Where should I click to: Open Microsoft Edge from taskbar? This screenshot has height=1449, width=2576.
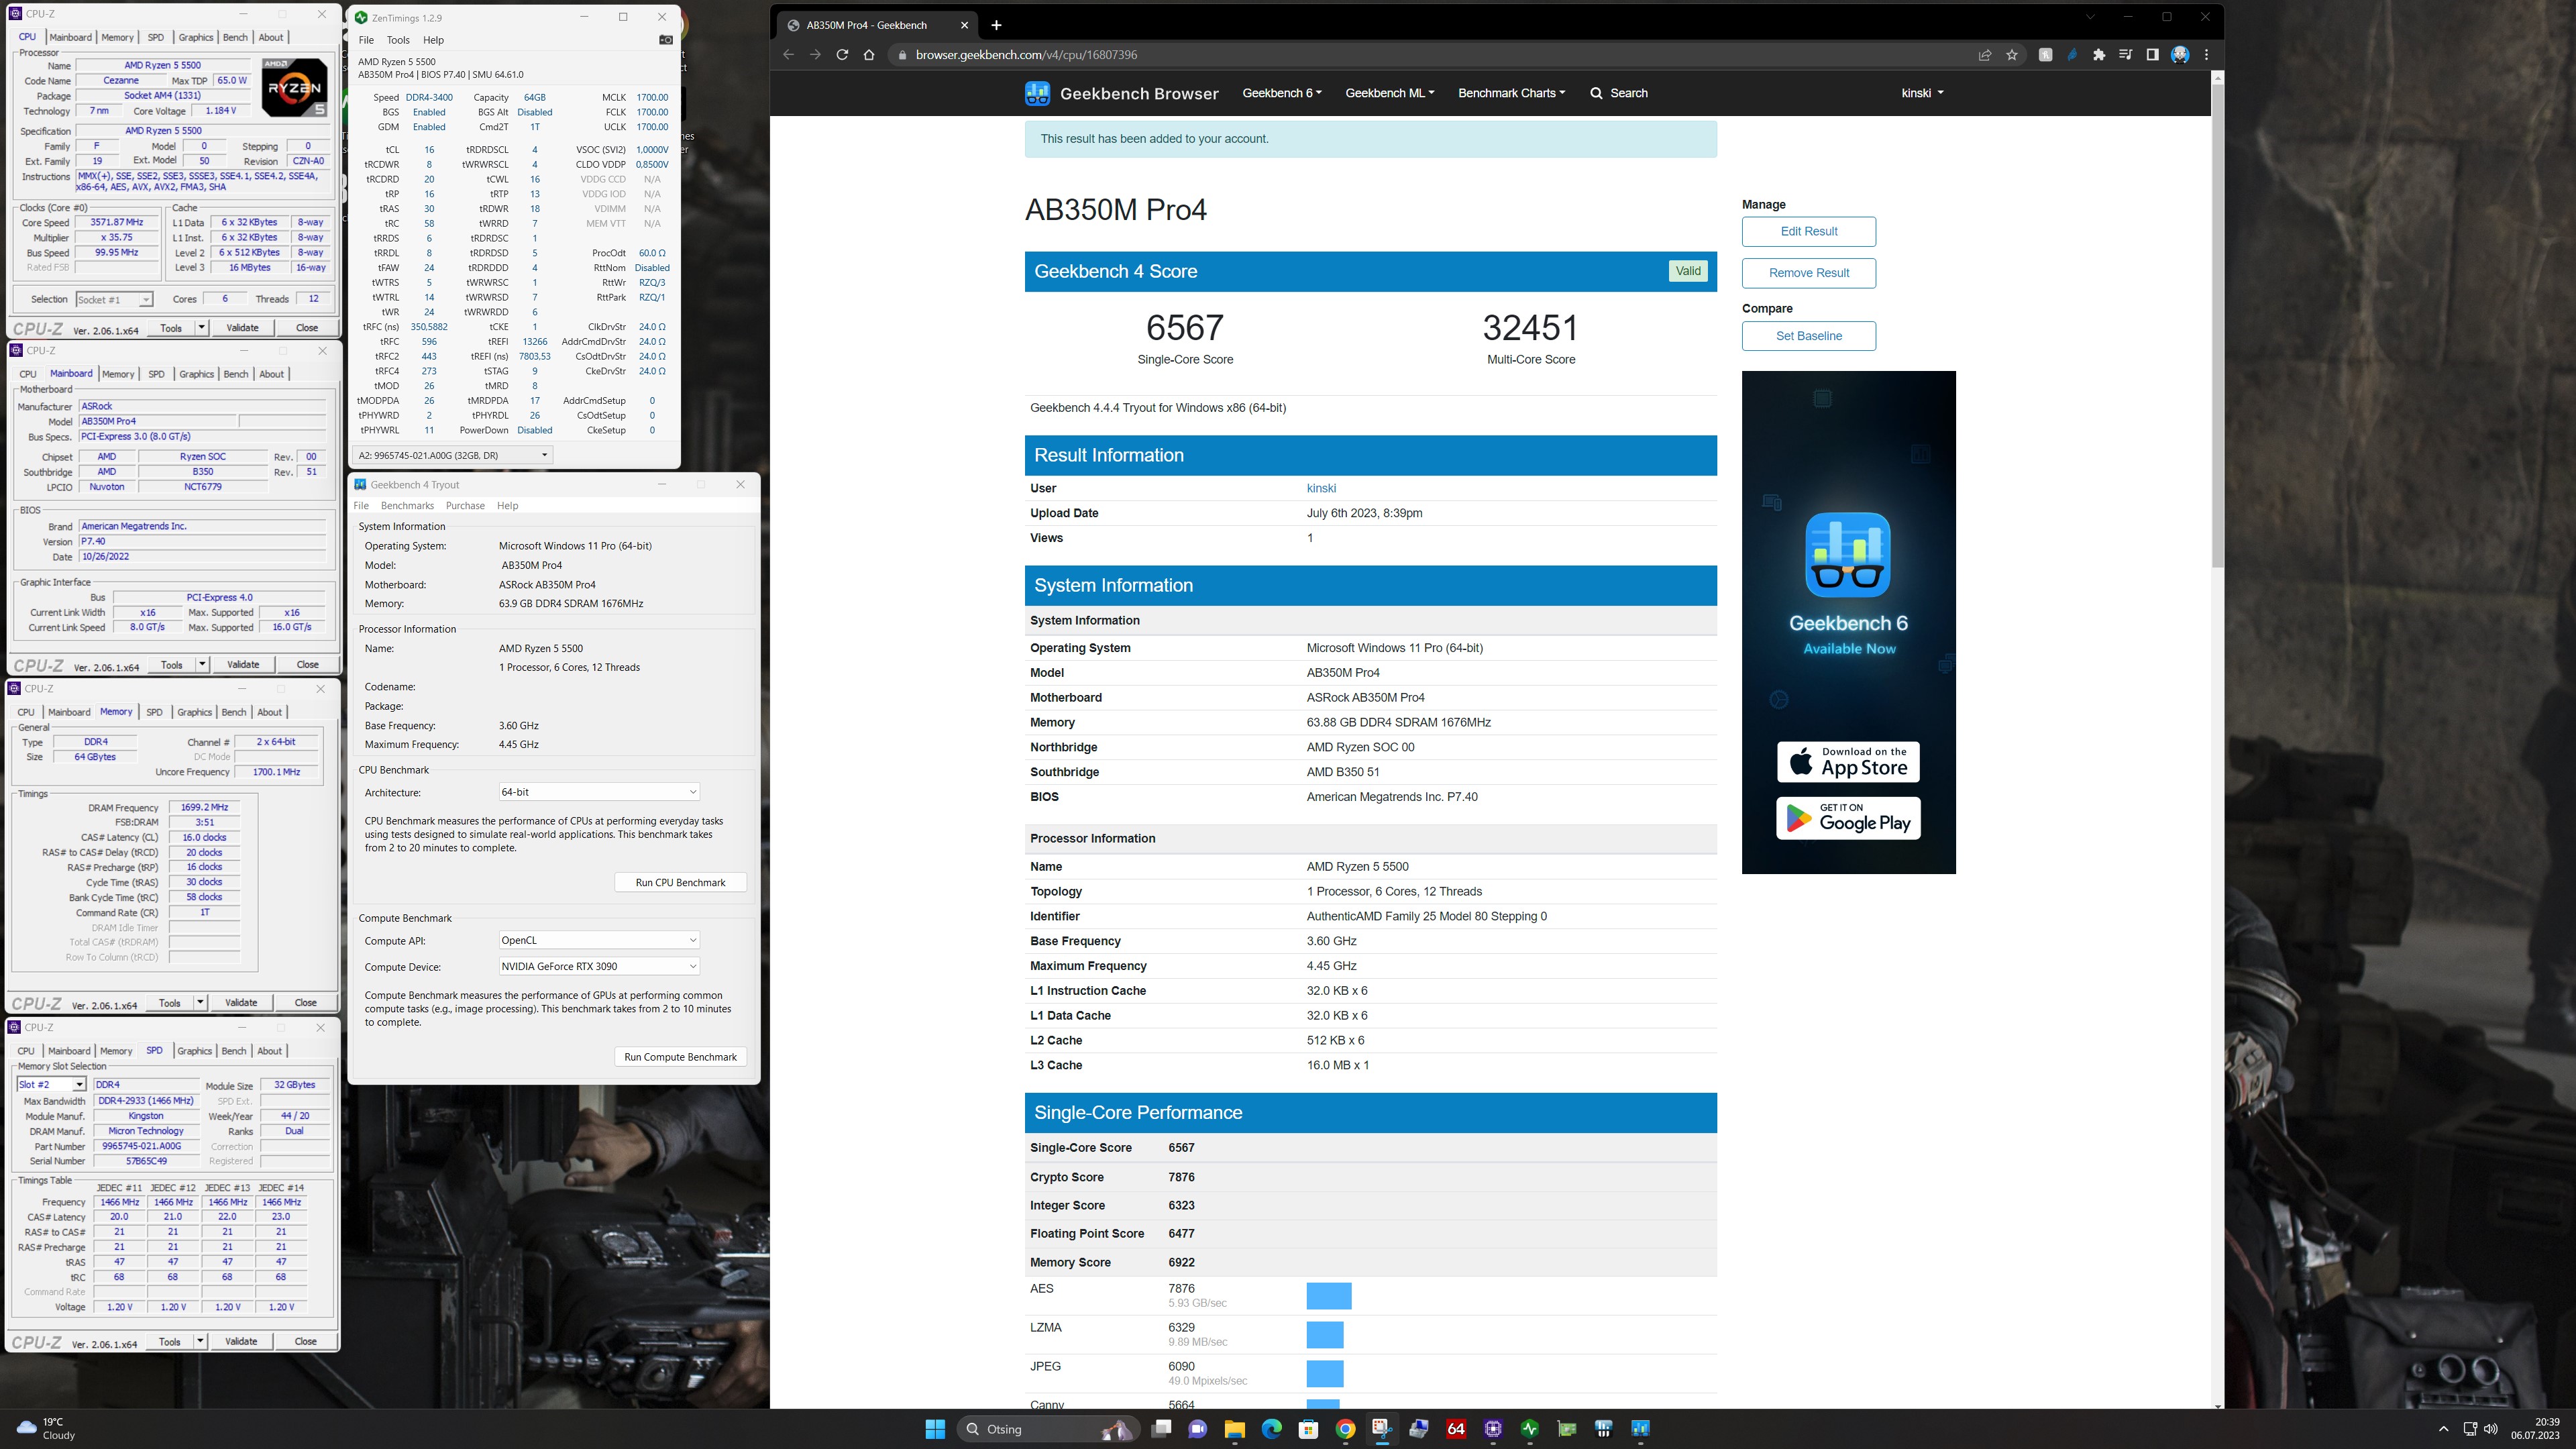click(x=1272, y=1429)
